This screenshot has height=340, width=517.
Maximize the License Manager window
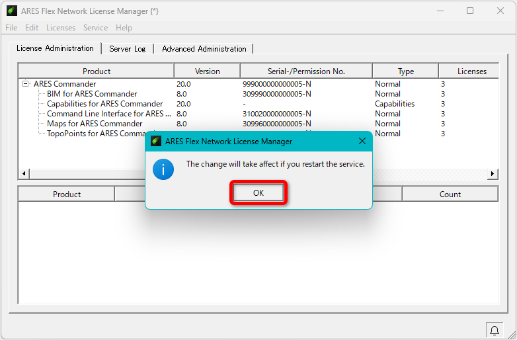(470, 11)
